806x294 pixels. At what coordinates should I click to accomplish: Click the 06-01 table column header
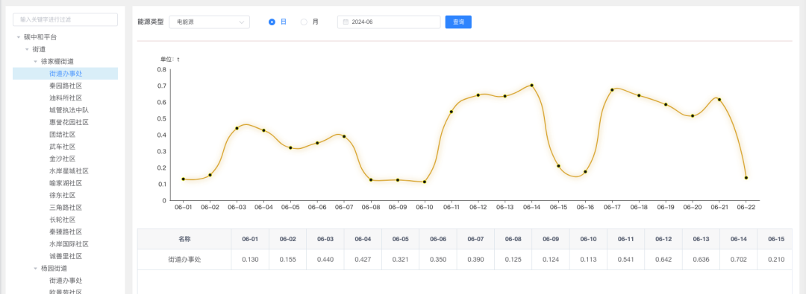click(x=250, y=239)
